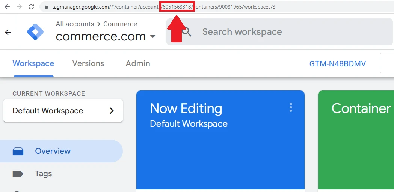
Task: Open the Now Editing three-dot menu
Action: pyautogui.click(x=291, y=108)
